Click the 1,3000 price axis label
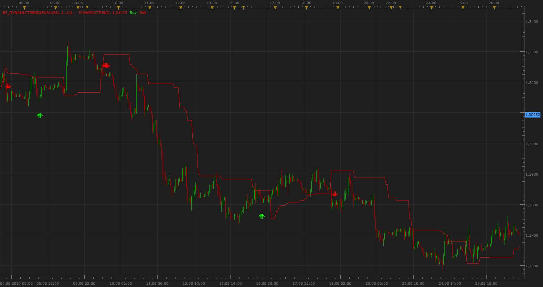The width and height of the screenshot is (543, 287). pyautogui.click(x=532, y=144)
